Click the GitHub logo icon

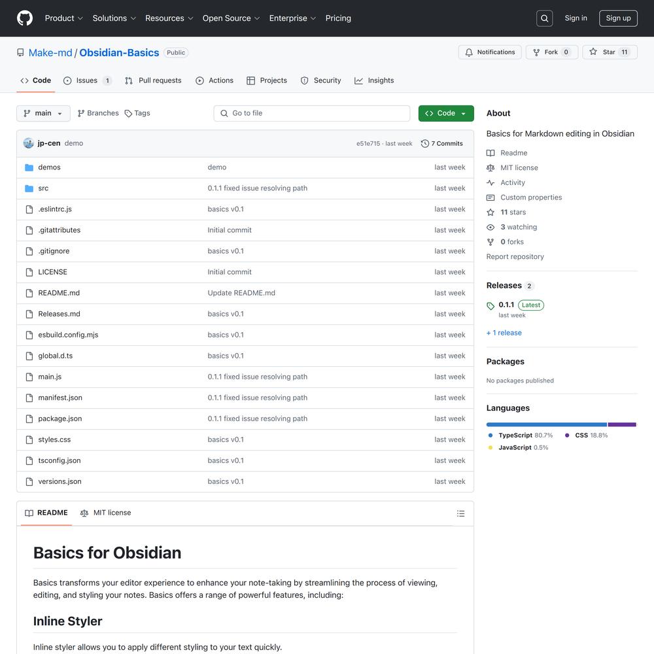pyautogui.click(x=25, y=18)
